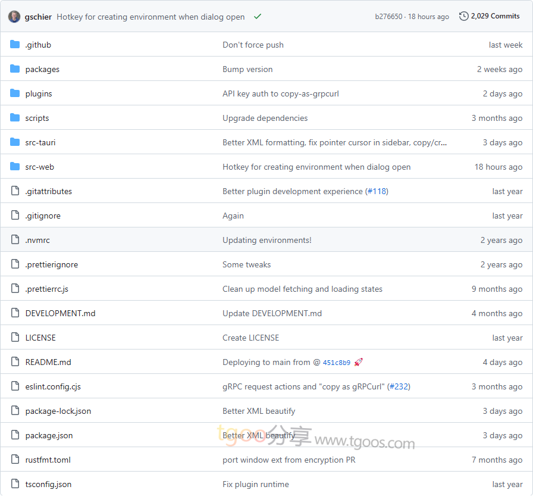Open issue #232 link
The height and width of the screenshot is (496, 533).
[399, 386]
